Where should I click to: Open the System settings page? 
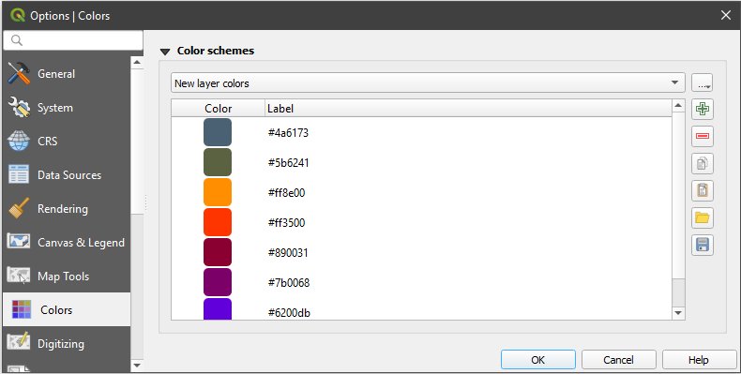pos(67,108)
